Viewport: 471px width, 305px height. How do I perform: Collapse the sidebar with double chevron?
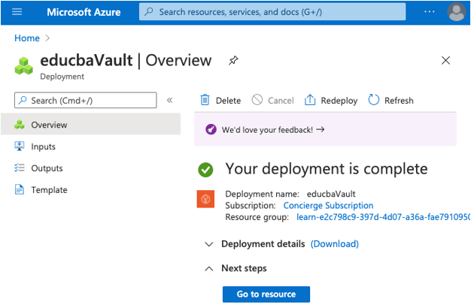coord(170,100)
